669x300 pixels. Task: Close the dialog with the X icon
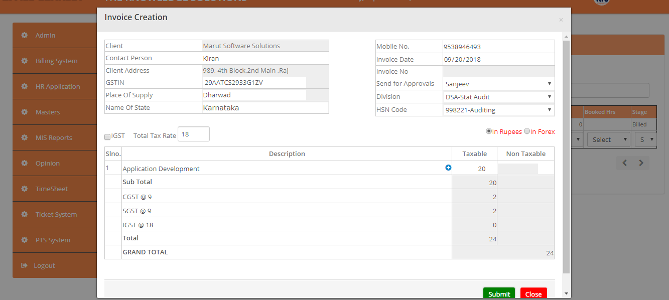(561, 20)
